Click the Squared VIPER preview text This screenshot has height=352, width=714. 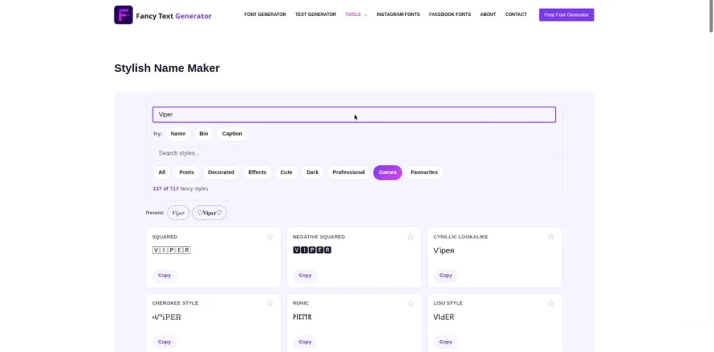pos(172,250)
